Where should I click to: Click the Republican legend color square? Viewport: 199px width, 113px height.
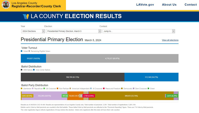click(x=33, y=88)
